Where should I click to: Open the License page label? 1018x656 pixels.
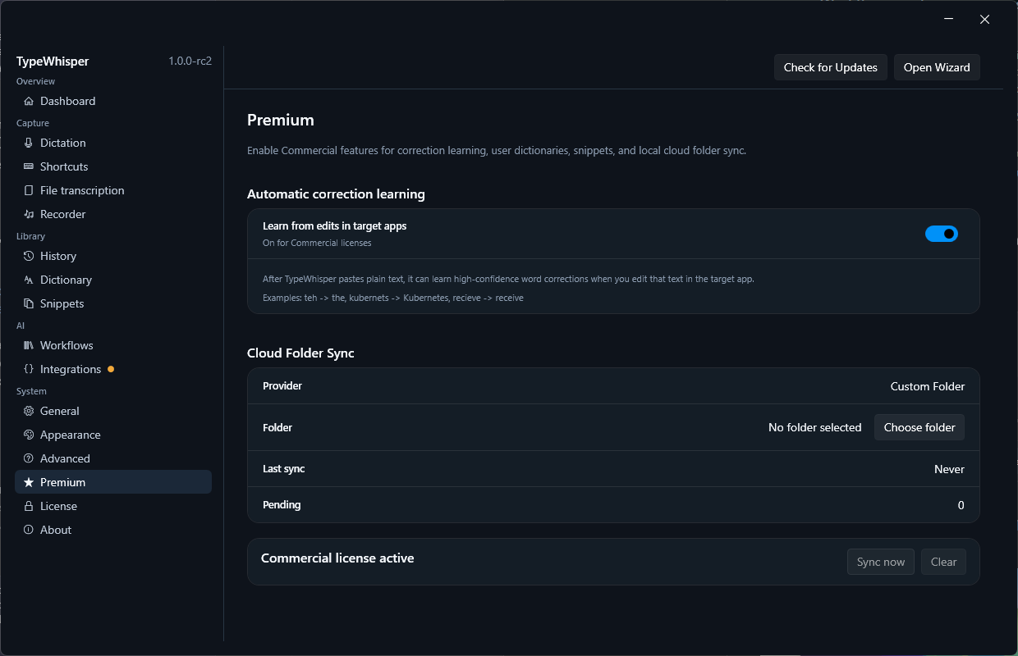click(58, 506)
